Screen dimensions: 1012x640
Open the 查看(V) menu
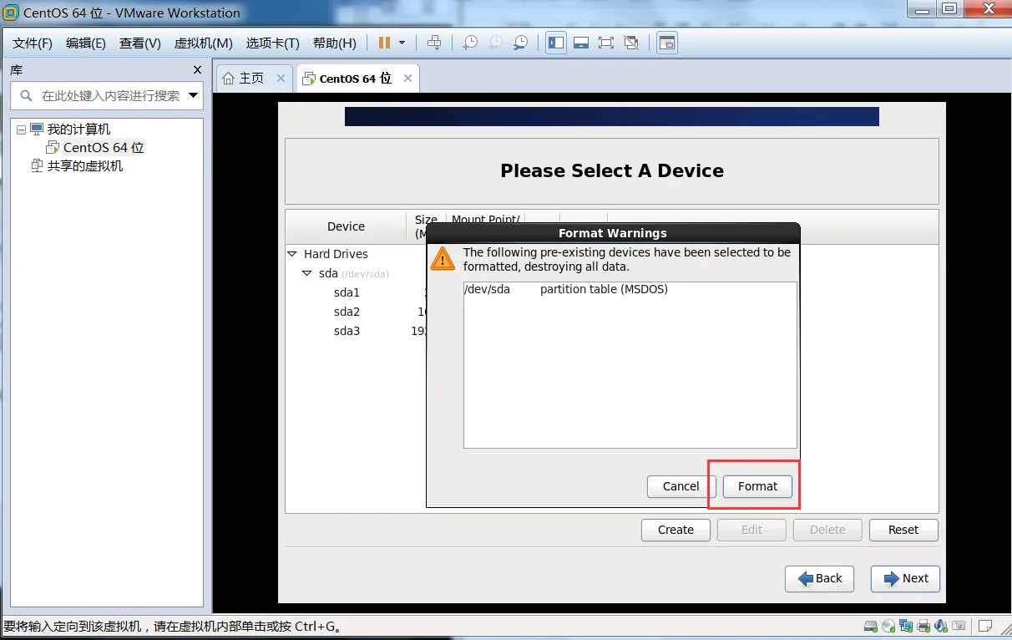[x=140, y=43]
